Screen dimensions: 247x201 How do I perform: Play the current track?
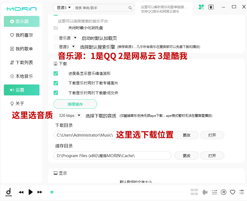[30, 192]
